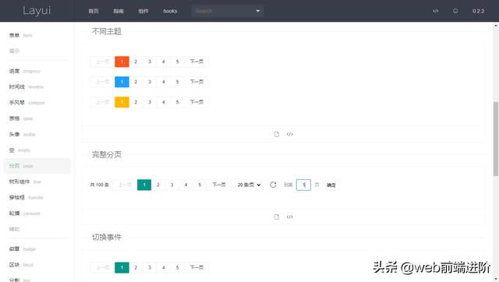This screenshot has height=282, width=499.
Task: Click 下一页 in orange-theme pagination
Action: (196, 62)
